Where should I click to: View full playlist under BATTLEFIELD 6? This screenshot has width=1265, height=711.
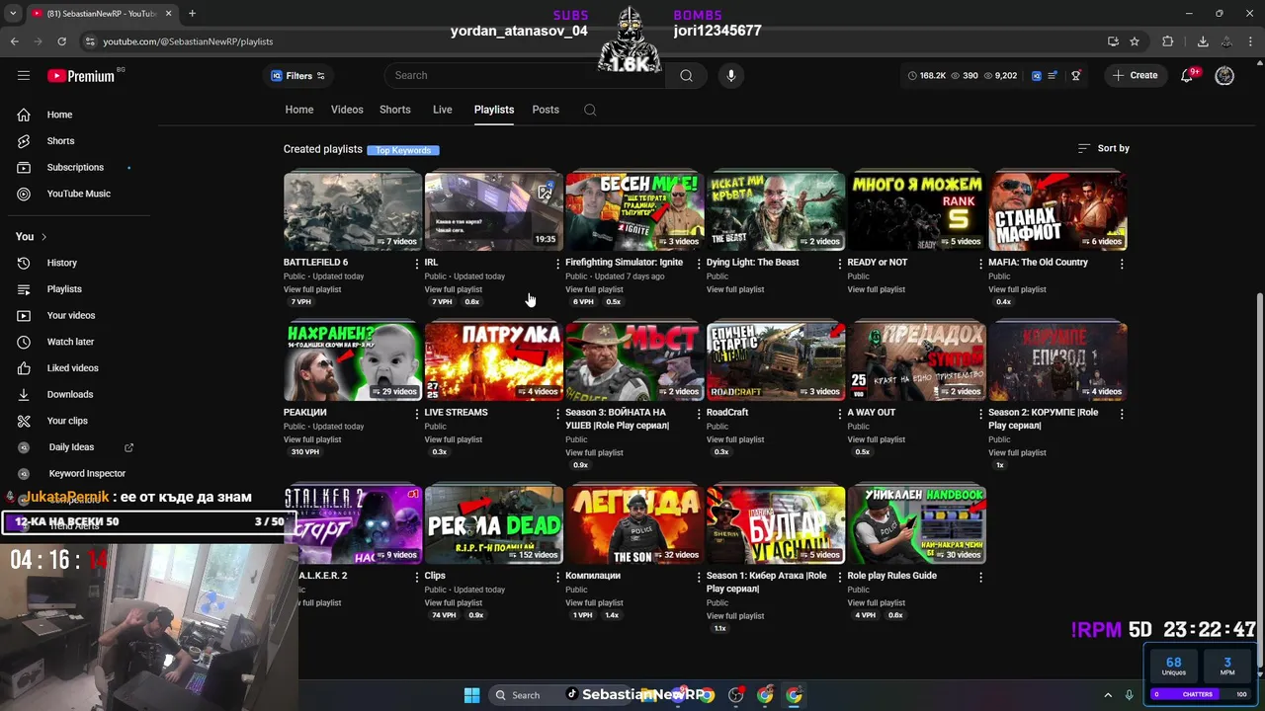(x=312, y=289)
